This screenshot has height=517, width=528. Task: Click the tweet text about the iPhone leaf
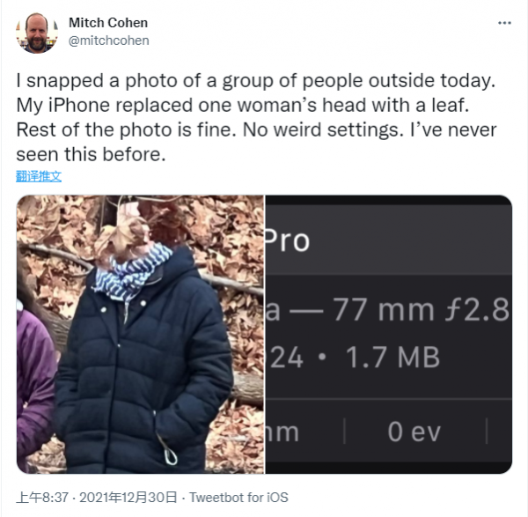pyautogui.click(x=256, y=117)
